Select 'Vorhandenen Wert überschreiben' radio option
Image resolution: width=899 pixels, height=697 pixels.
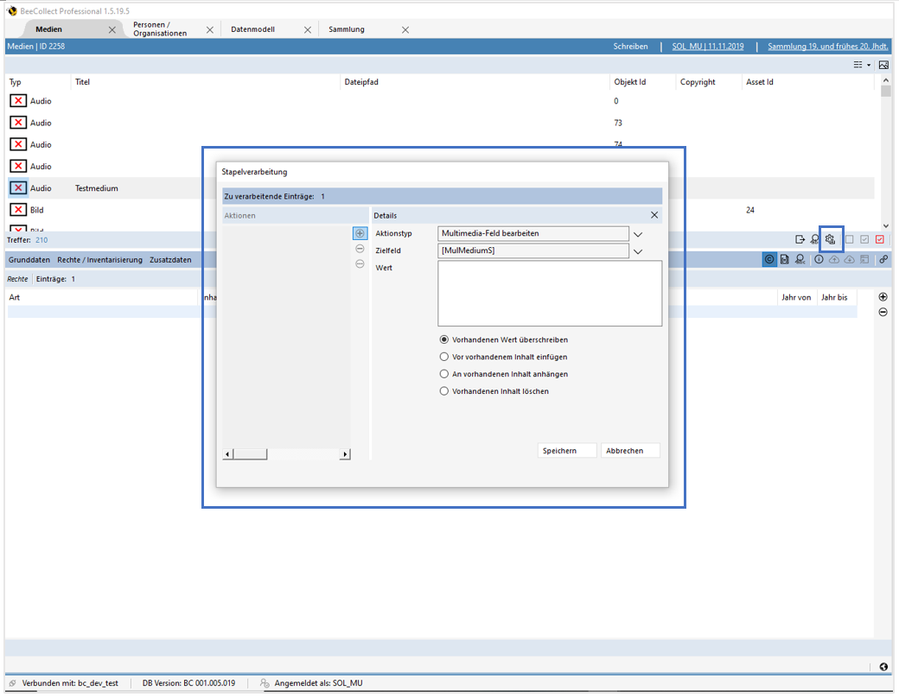pyautogui.click(x=444, y=340)
